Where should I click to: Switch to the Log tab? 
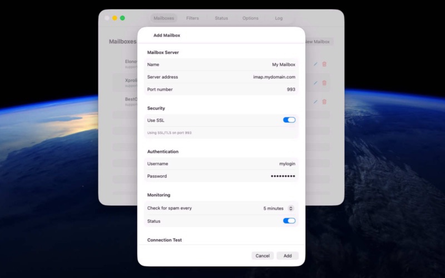279,18
